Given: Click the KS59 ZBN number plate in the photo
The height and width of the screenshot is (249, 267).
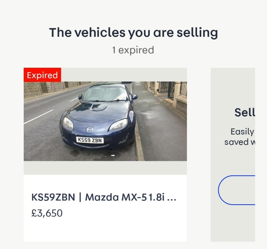Looking at the screenshot, I should (x=90, y=140).
